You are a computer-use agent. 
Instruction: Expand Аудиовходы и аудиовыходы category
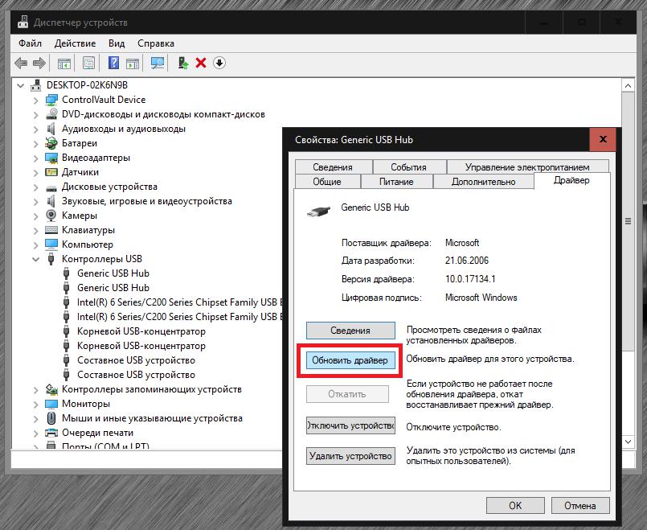click(36, 129)
